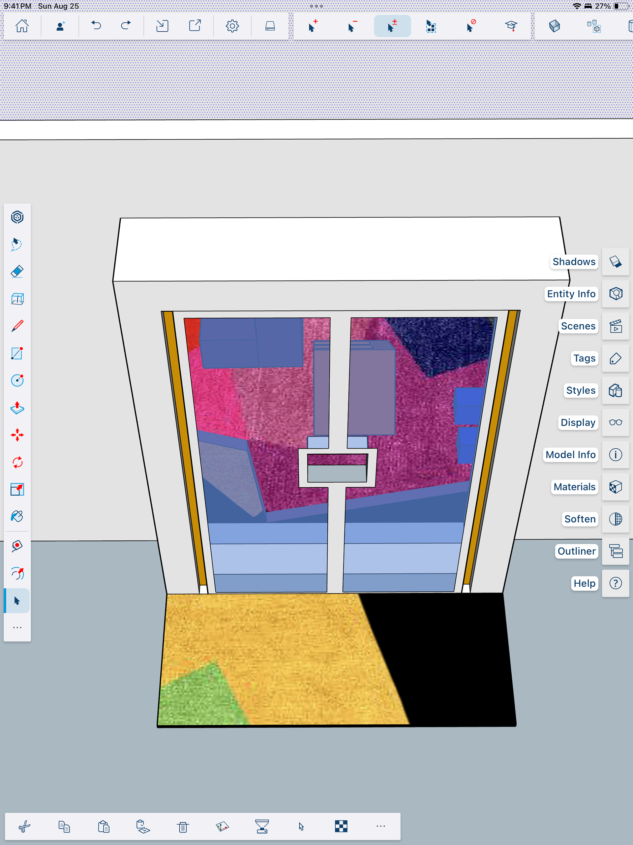Delete selection with trash icon

(x=183, y=826)
